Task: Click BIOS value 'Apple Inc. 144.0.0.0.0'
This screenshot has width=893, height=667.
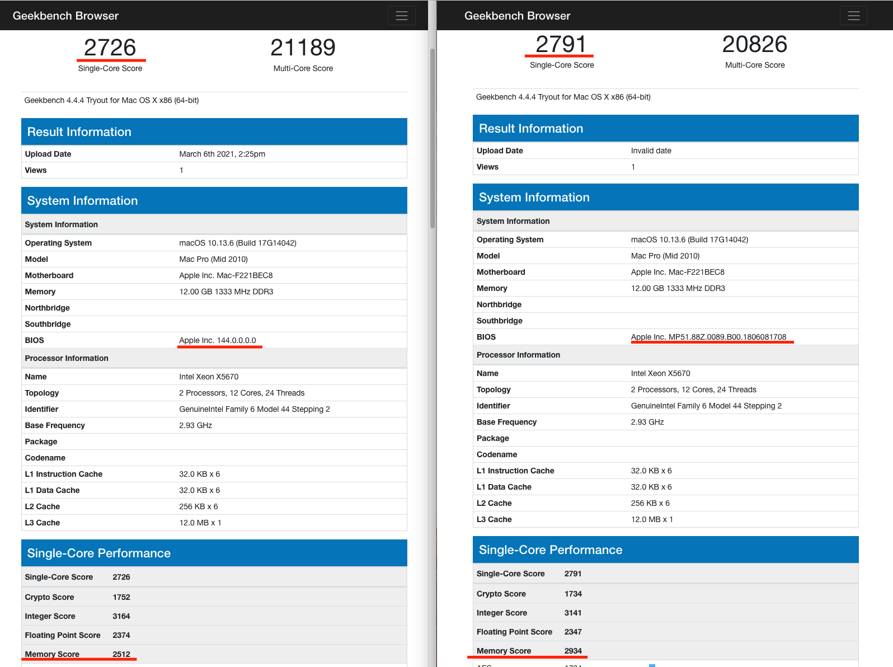Action: click(x=218, y=340)
